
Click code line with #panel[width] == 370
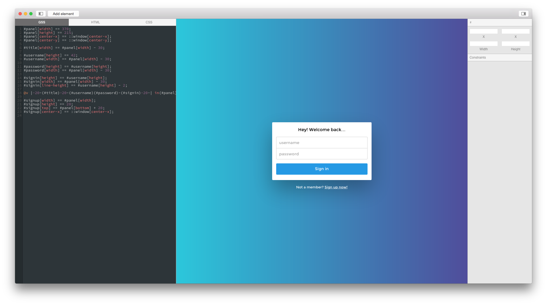(47, 29)
